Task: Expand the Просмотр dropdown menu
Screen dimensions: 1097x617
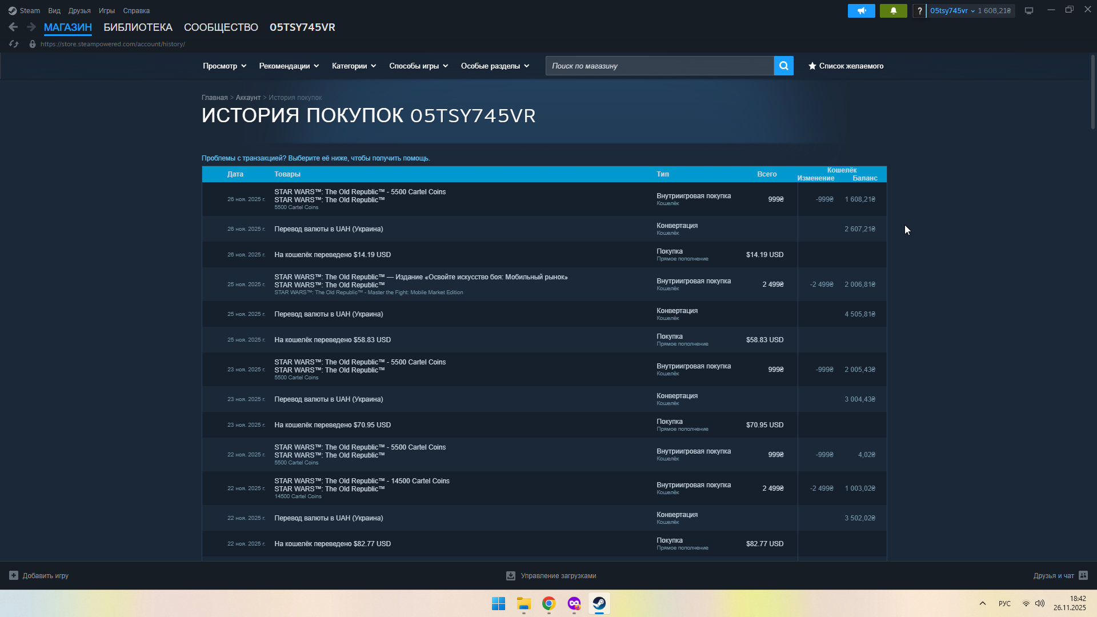Action: point(225,66)
